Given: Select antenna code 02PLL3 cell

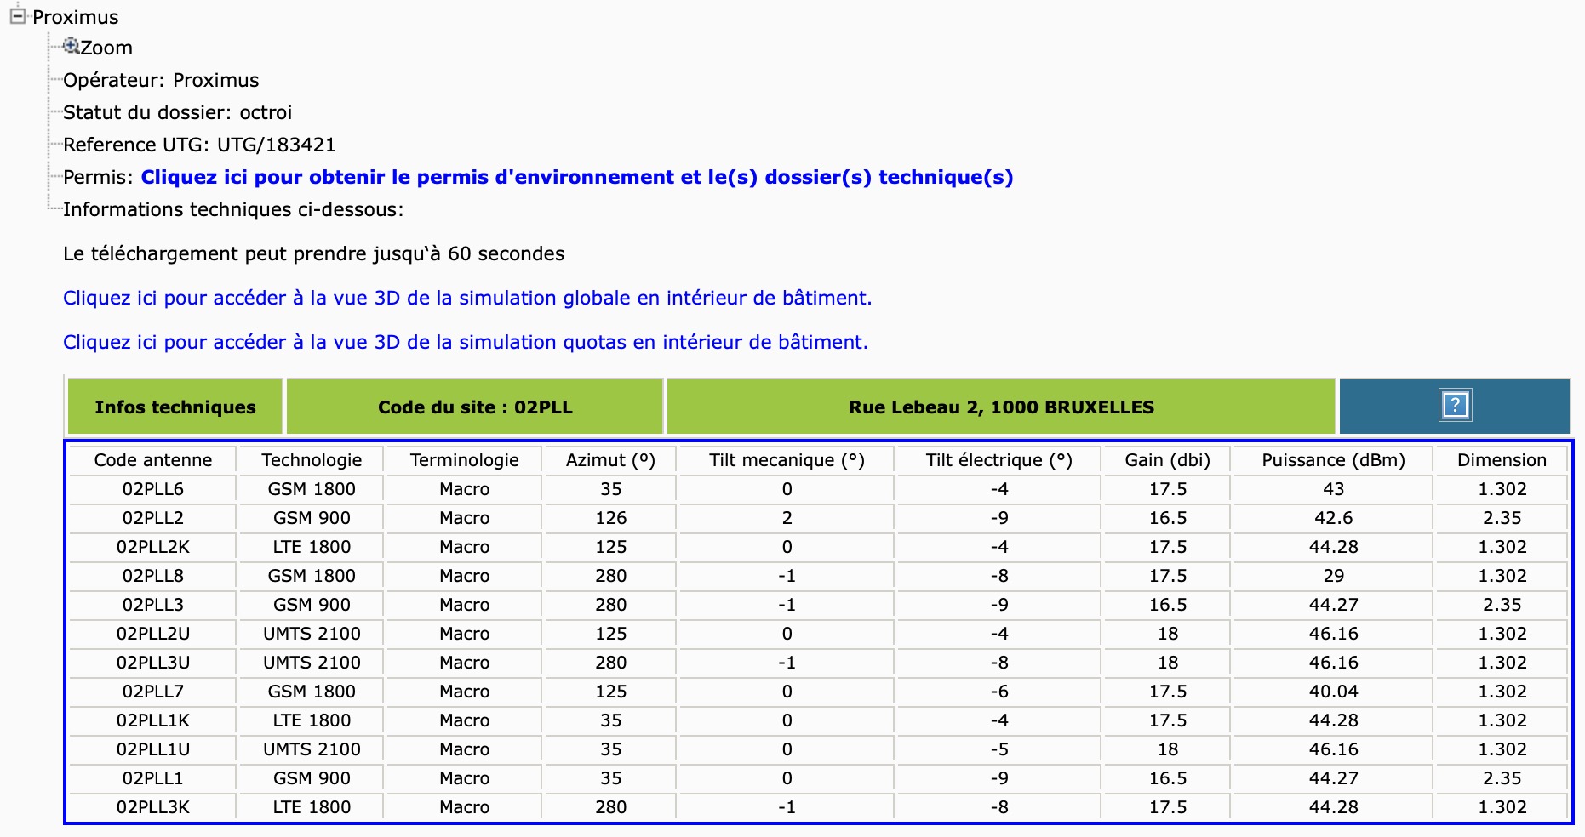Looking at the screenshot, I should (x=153, y=605).
